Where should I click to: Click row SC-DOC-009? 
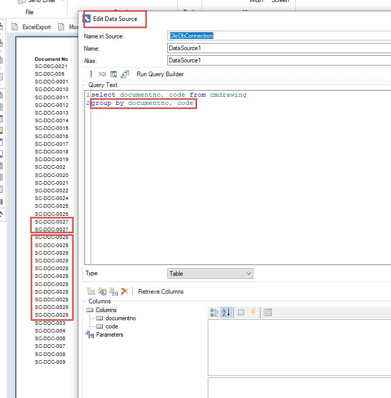point(50,362)
